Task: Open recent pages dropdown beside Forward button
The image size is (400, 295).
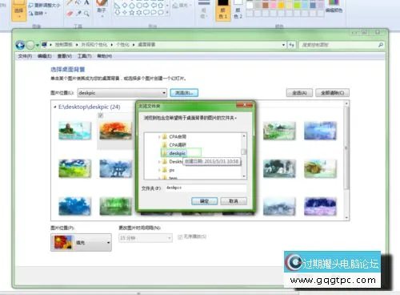Action: point(38,45)
